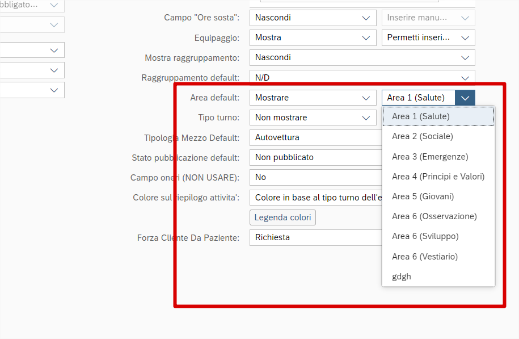Screen dimensions: 519x339
Task: Click the Tipologia Mezzo Default Autovettura field
Action: point(315,137)
